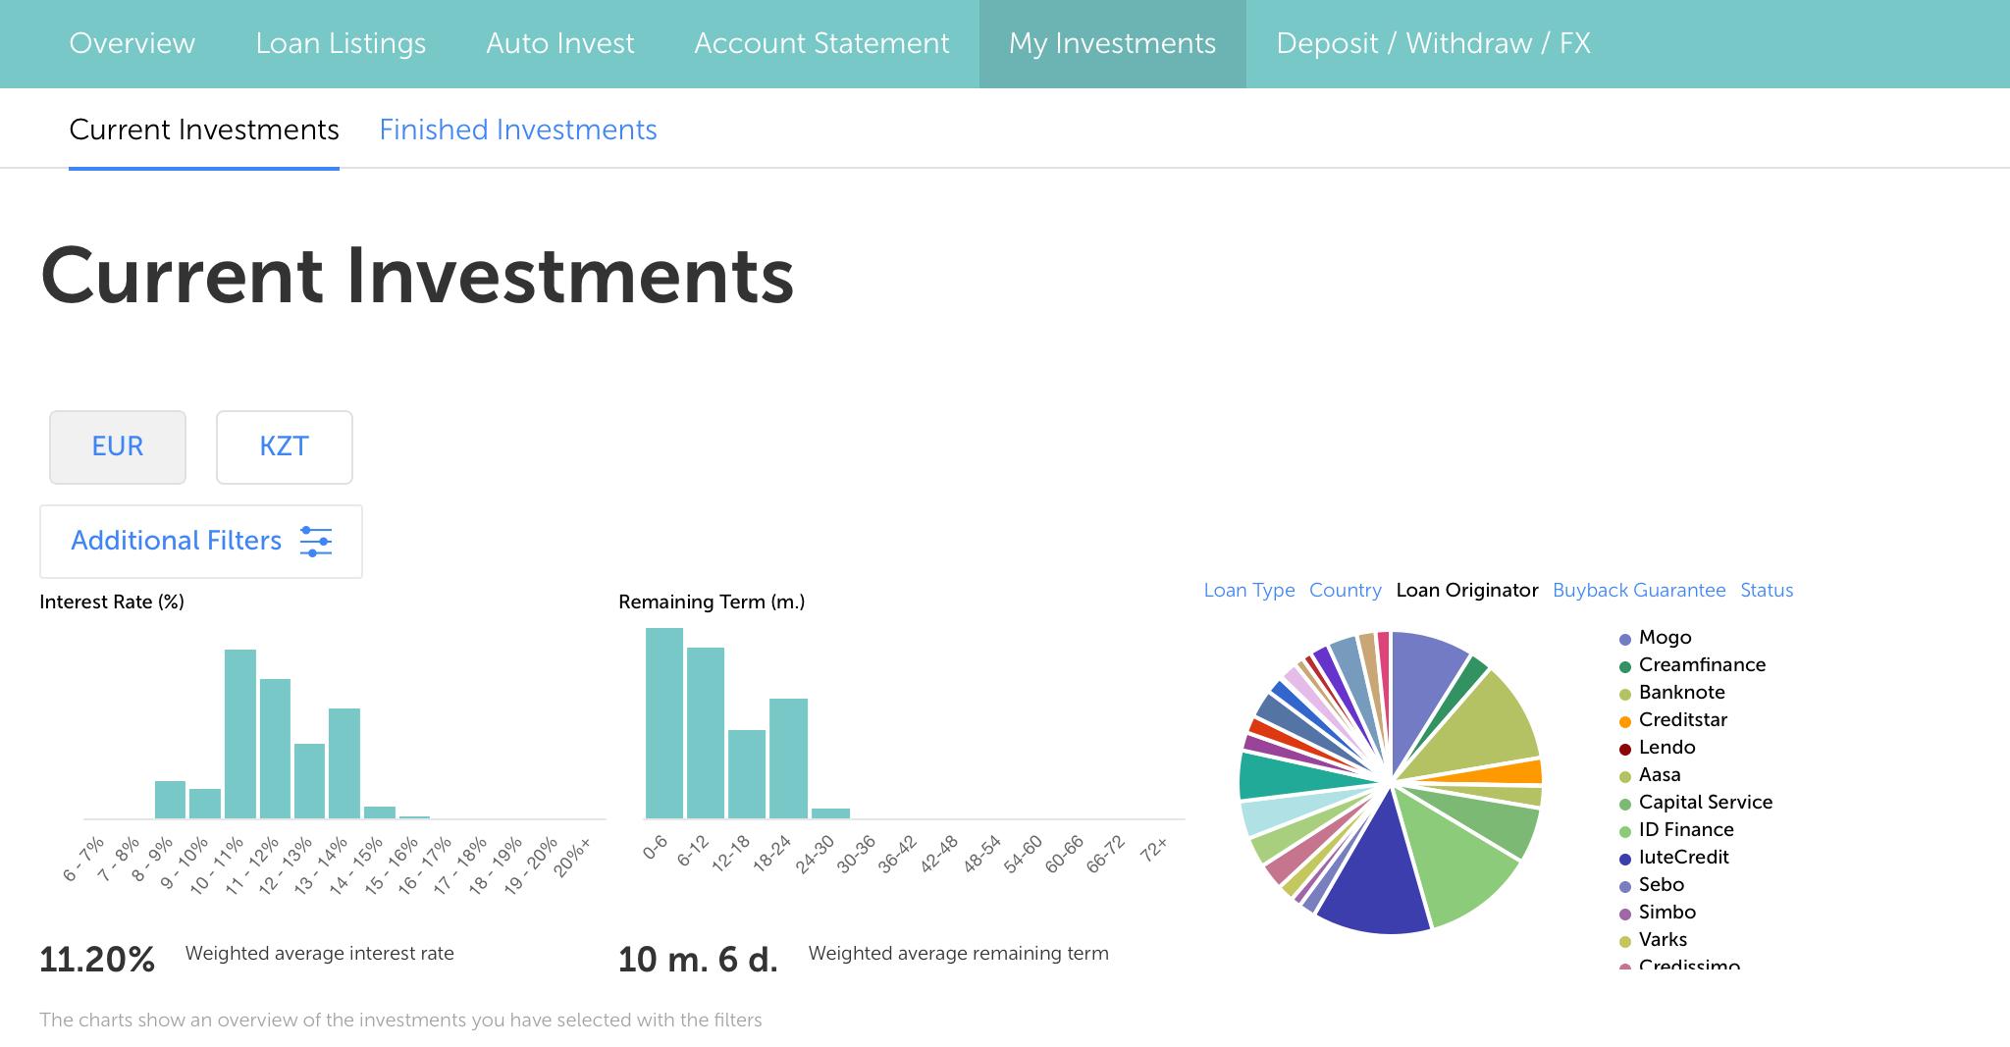This screenshot has width=2010, height=1047.
Task: Click the Creditstar orange legend dot
Action: [1624, 722]
